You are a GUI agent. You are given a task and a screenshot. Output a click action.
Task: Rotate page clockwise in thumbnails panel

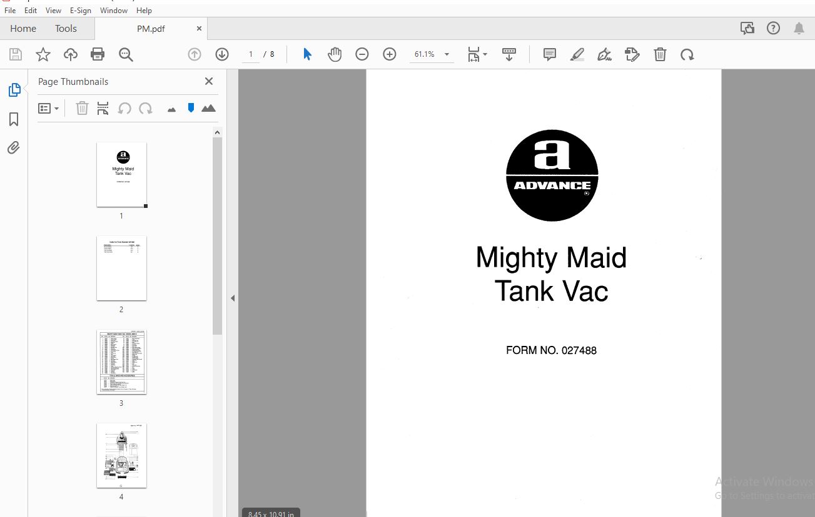[x=146, y=109]
